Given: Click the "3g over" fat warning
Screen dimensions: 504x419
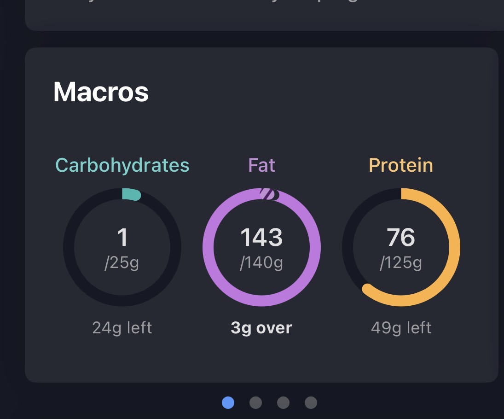Looking at the screenshot, I should [x=261, y=328].
